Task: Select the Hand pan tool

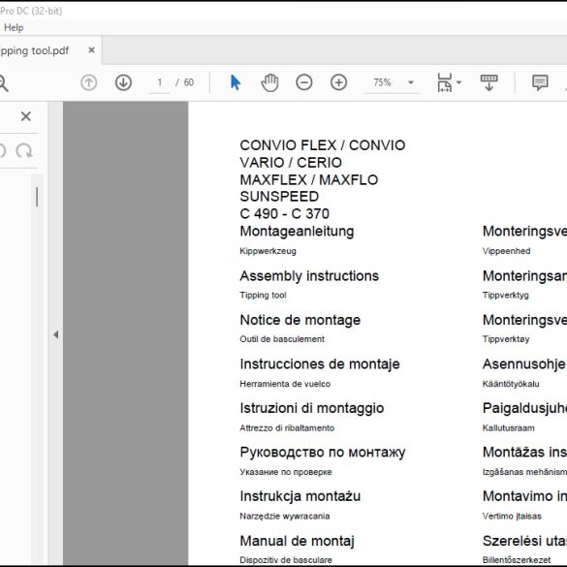Action: pos(269,82)
